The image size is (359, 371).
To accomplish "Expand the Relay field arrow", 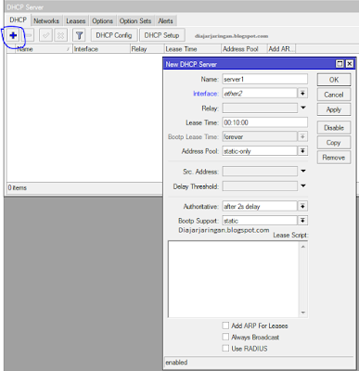I will pos(303,108).
